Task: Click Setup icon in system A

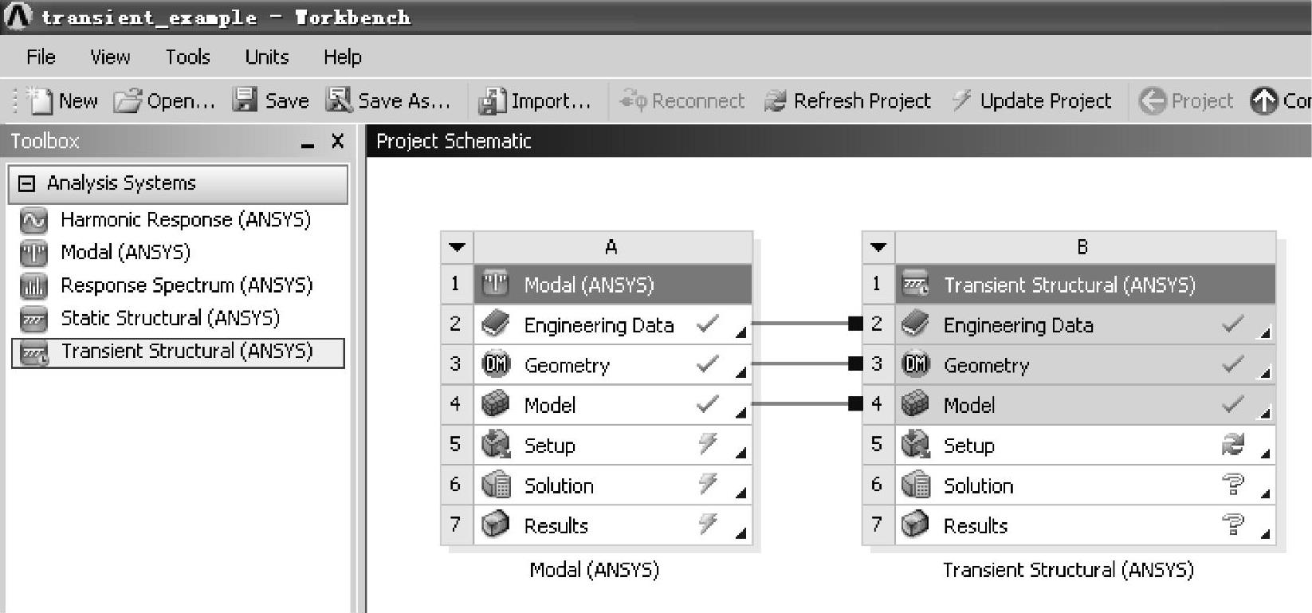Action: (x=495, y=445)
